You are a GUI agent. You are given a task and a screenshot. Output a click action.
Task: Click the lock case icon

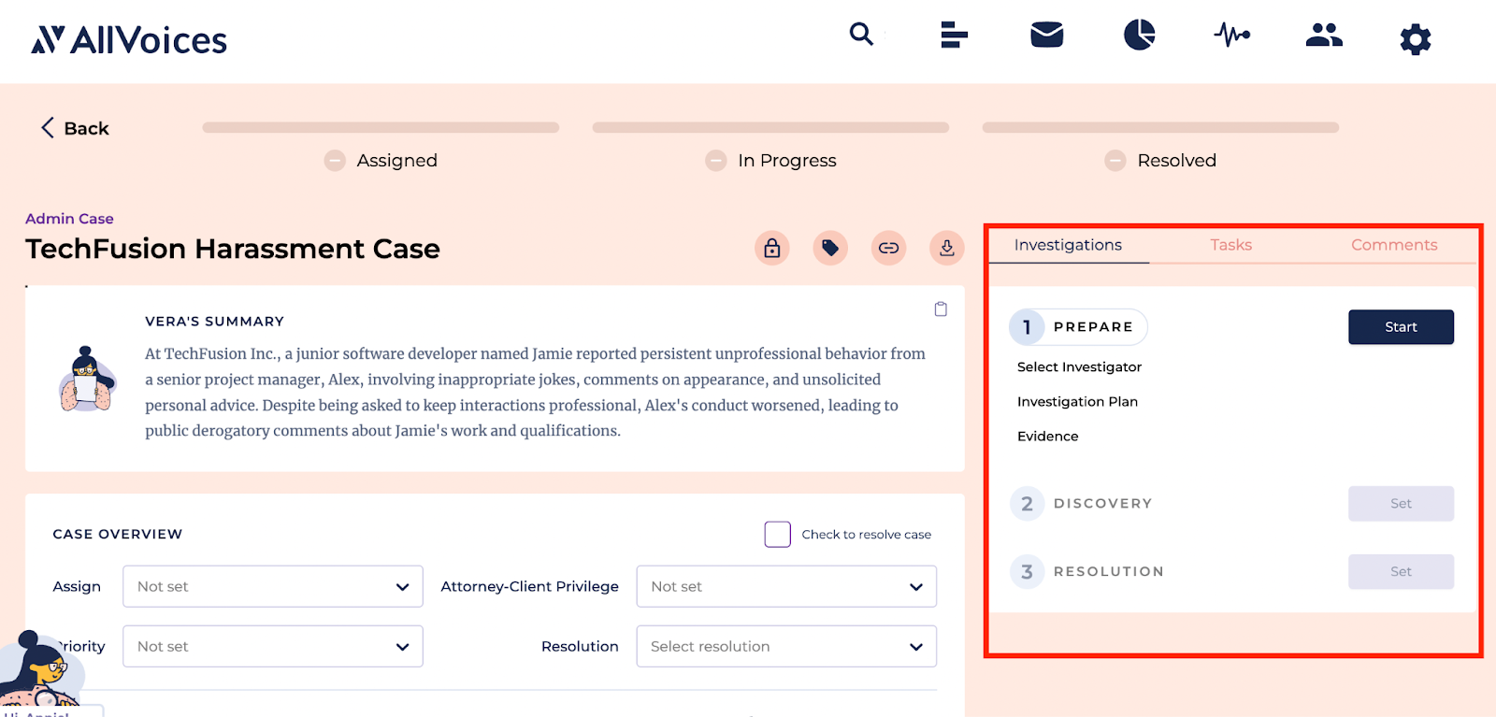pyautogui.click(x=772, y=248)
